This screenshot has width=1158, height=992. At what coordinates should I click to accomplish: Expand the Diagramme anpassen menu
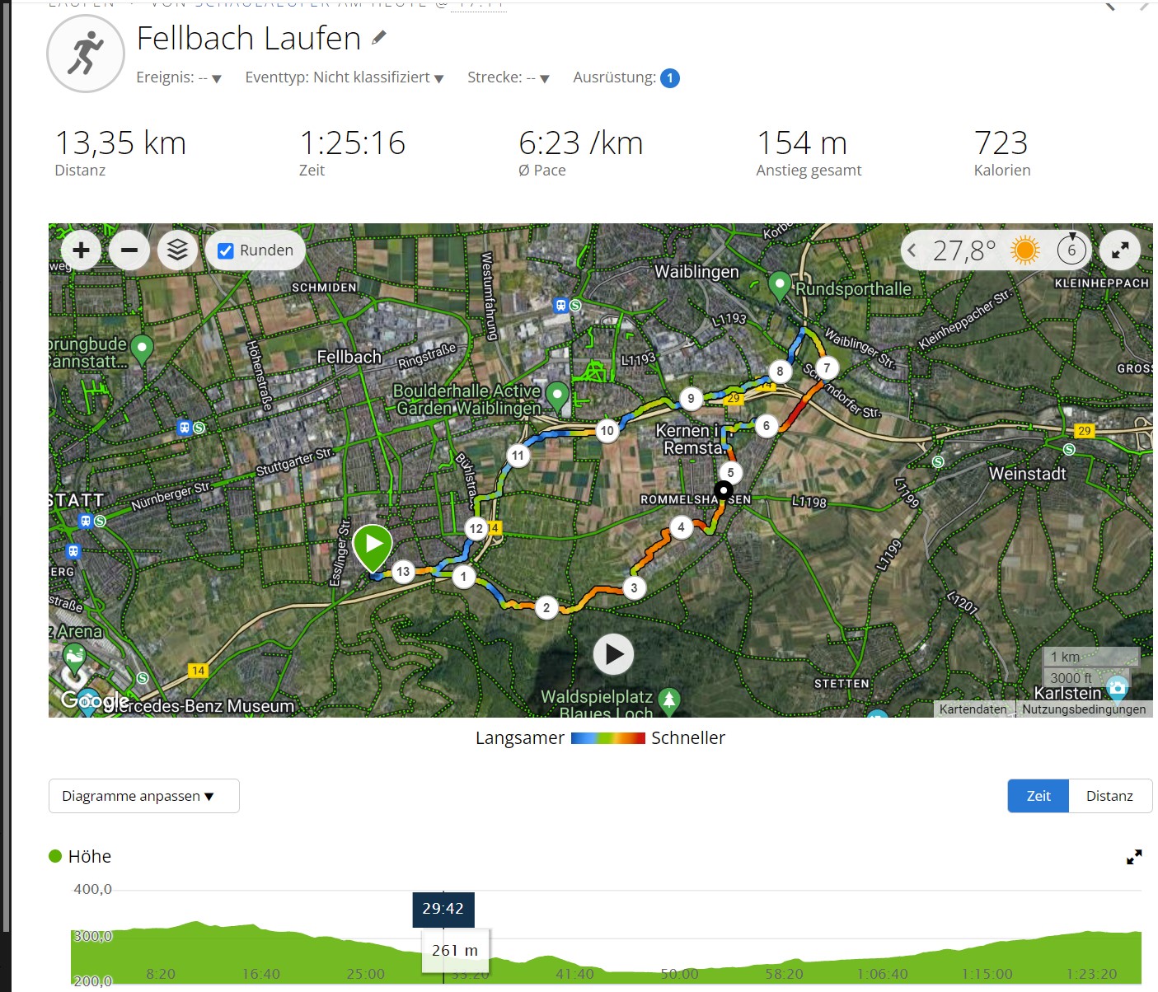point(144,796)
